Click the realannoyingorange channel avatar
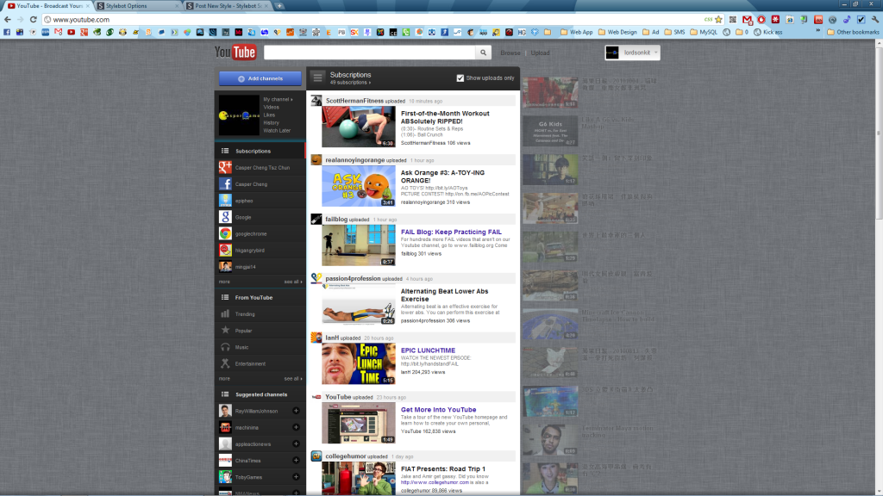This screenshot has height=496, width=883. (x=316, y=159)
